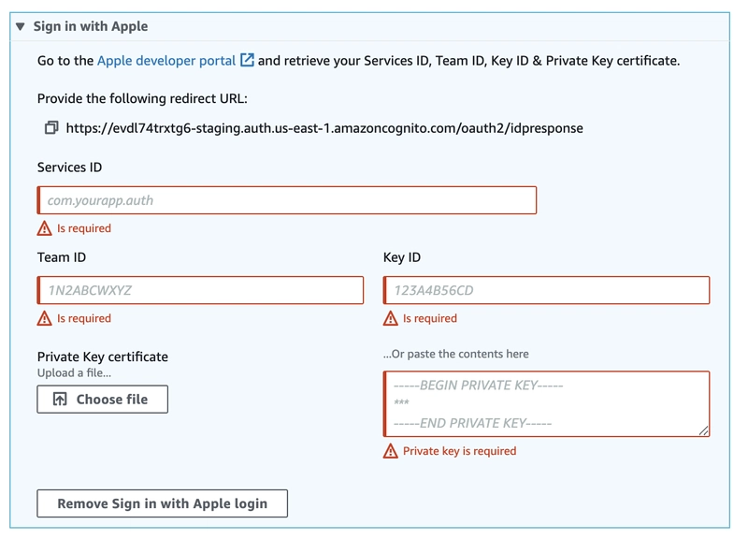
Task: Click the Key ID input field
Action: (546, 290)
